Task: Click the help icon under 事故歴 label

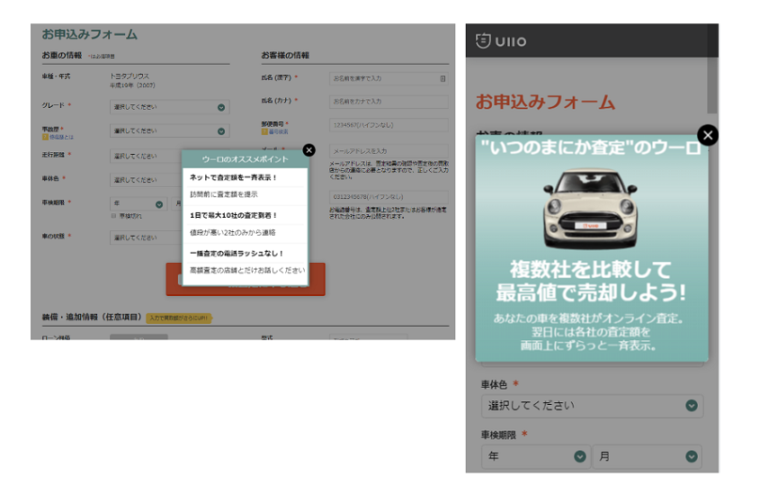Action: [45, 138]
